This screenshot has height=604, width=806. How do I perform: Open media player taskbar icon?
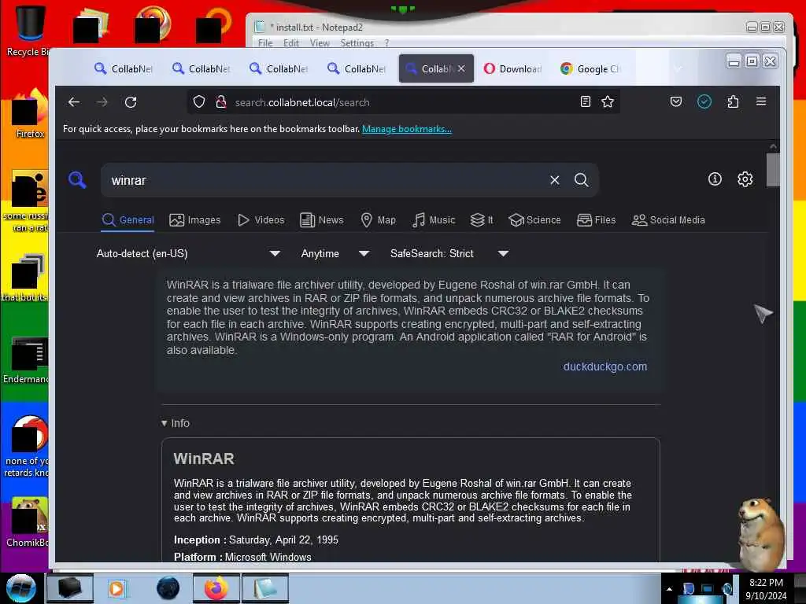click(116, 588)
